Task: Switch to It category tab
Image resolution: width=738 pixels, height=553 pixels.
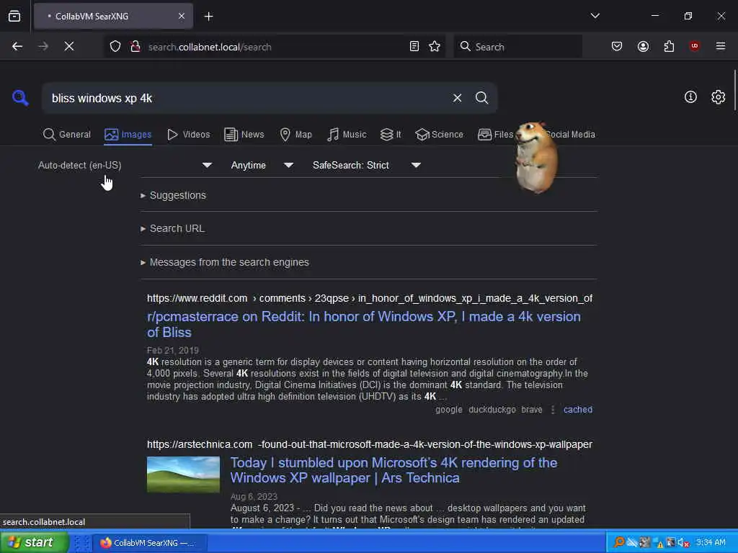Action: (x=391, y=135)
